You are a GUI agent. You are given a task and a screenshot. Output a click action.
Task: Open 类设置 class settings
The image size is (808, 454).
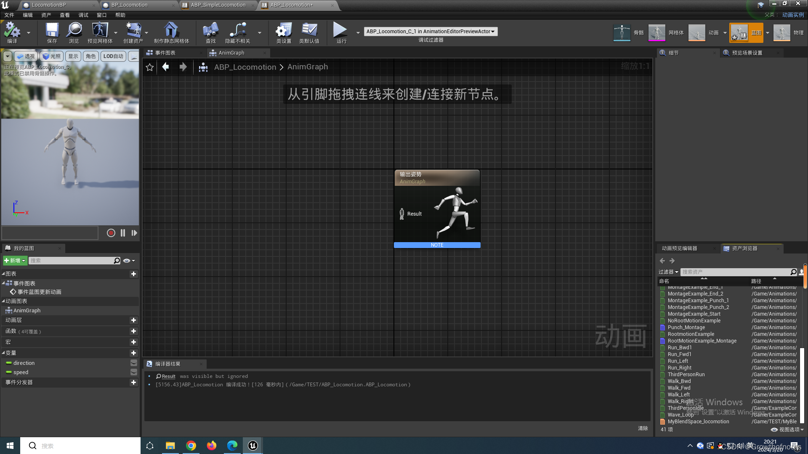[x=284, y=32]
